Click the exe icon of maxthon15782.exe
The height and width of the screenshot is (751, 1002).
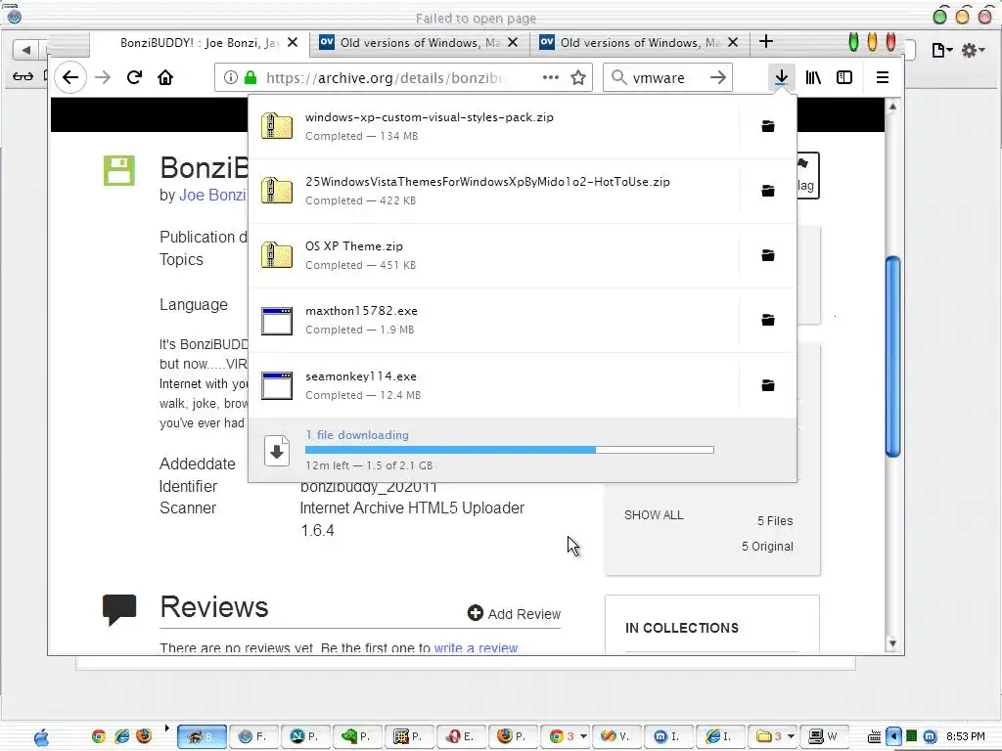point(277,321)
